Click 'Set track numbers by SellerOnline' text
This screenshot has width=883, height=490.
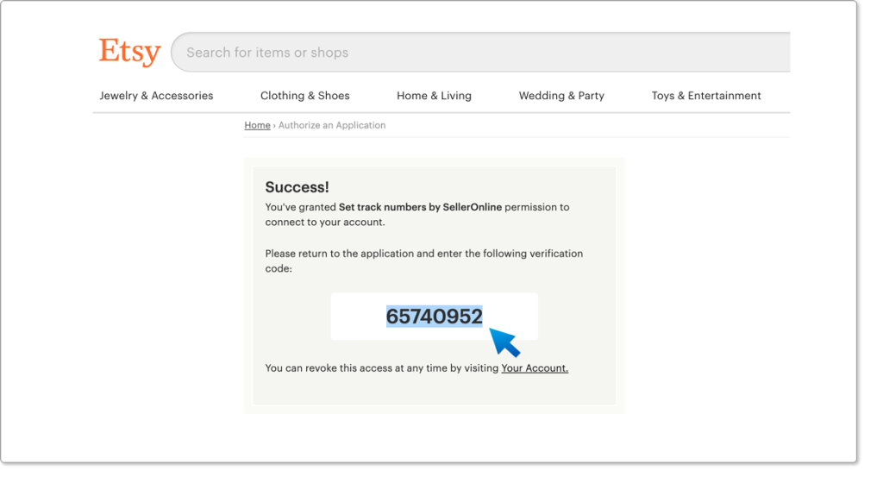point(420,207)
